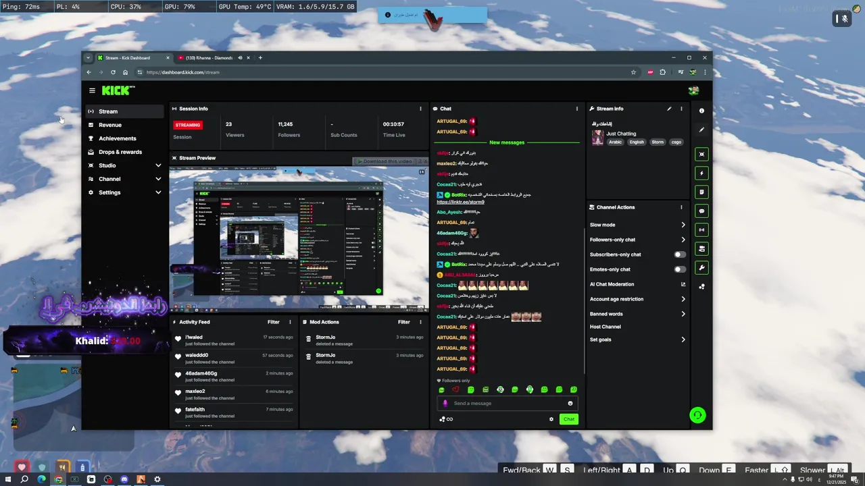Screen dimensions: 865x486
Task: Click the chat panel scrollbar
Action: [x=584, y=300]
